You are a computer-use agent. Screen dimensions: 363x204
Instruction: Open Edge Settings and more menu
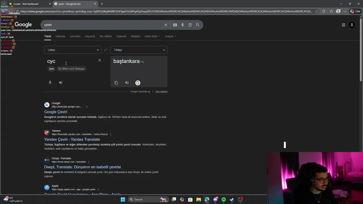(x=345, y=11)
